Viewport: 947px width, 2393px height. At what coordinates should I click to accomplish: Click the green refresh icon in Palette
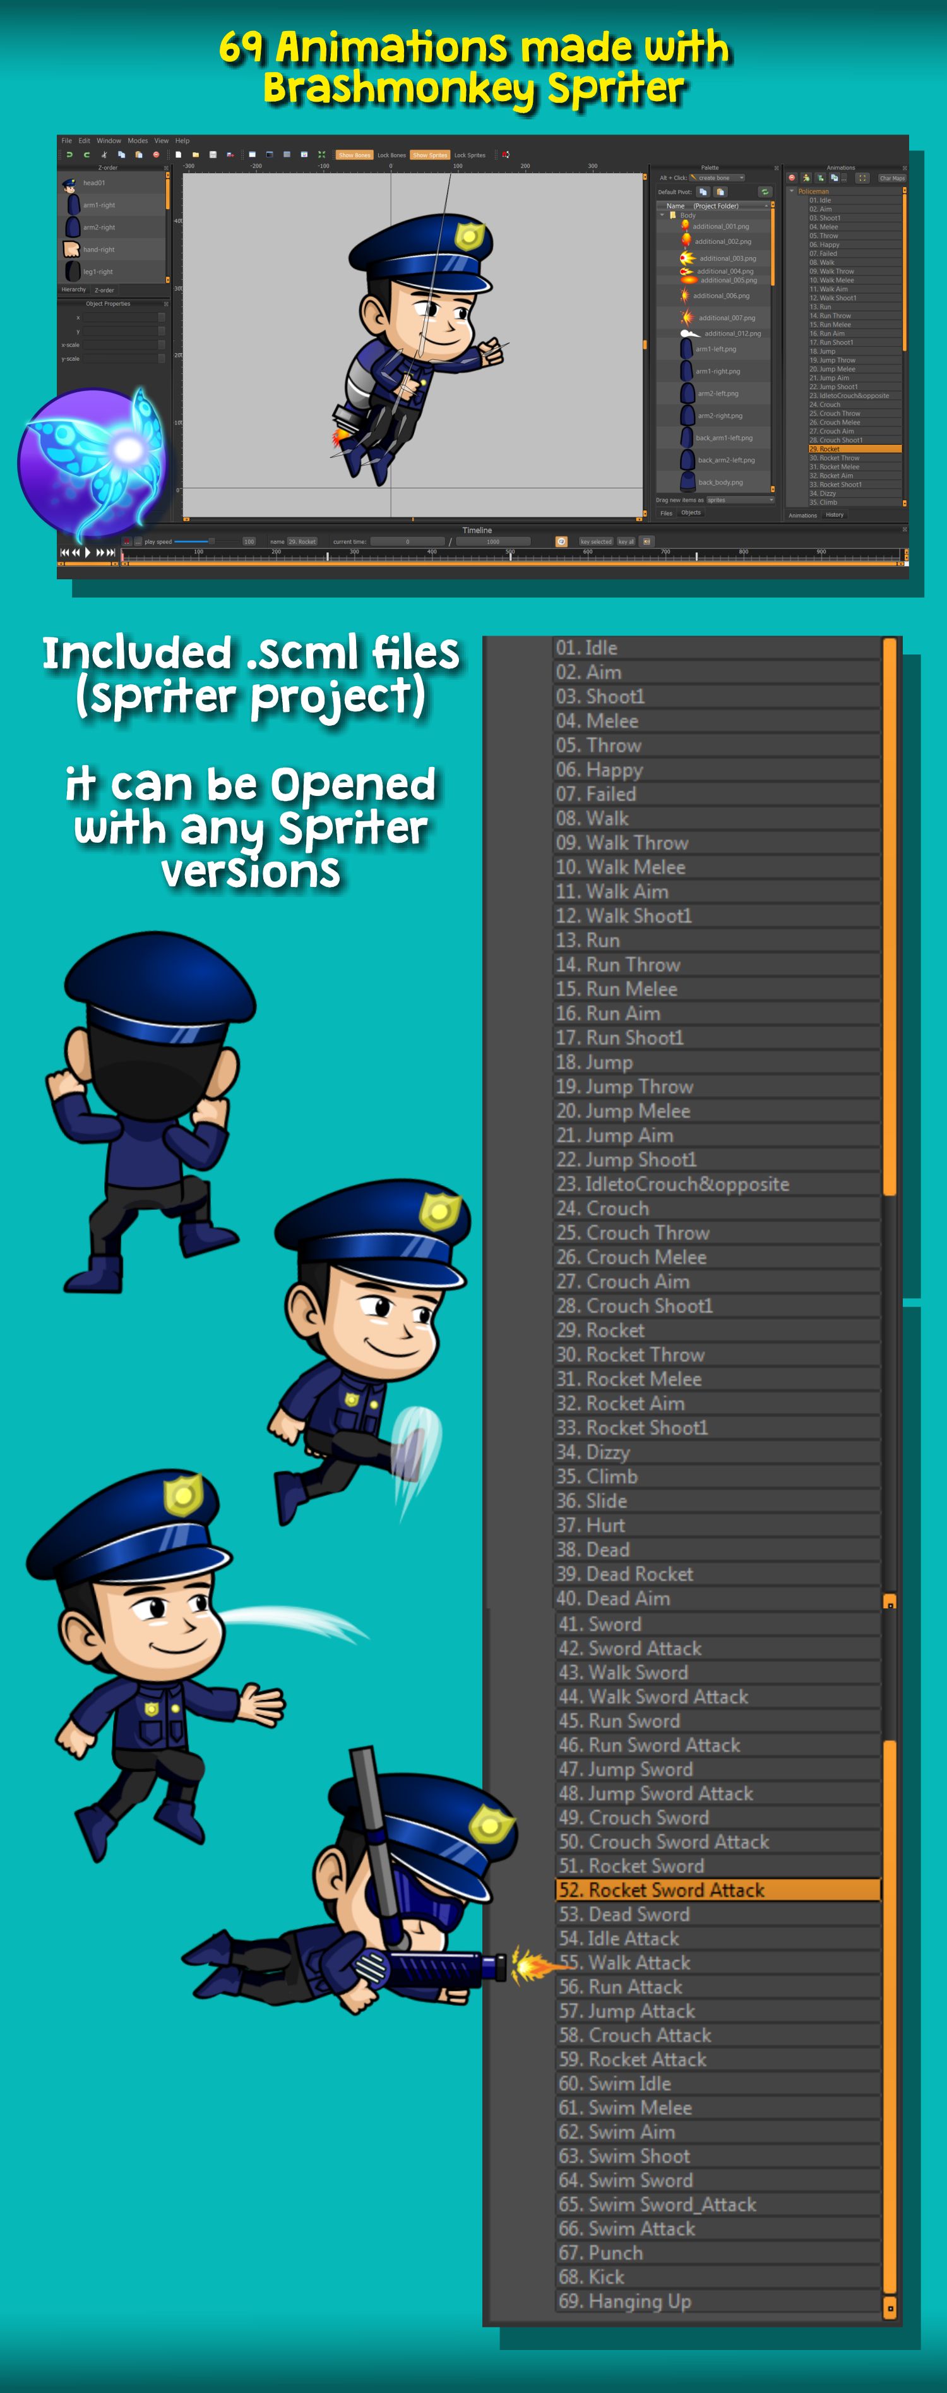coord(765,192)
